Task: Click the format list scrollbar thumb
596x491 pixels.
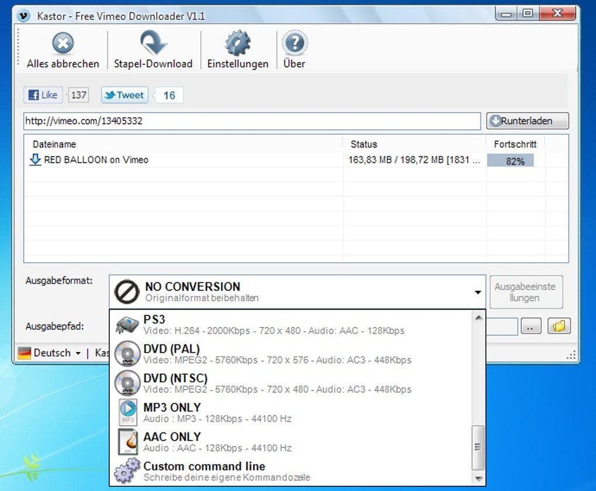Action: [x=478, y=448]
